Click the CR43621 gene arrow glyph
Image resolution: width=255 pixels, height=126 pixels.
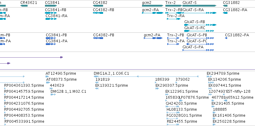pyautogui.click(x=24, y=6)
